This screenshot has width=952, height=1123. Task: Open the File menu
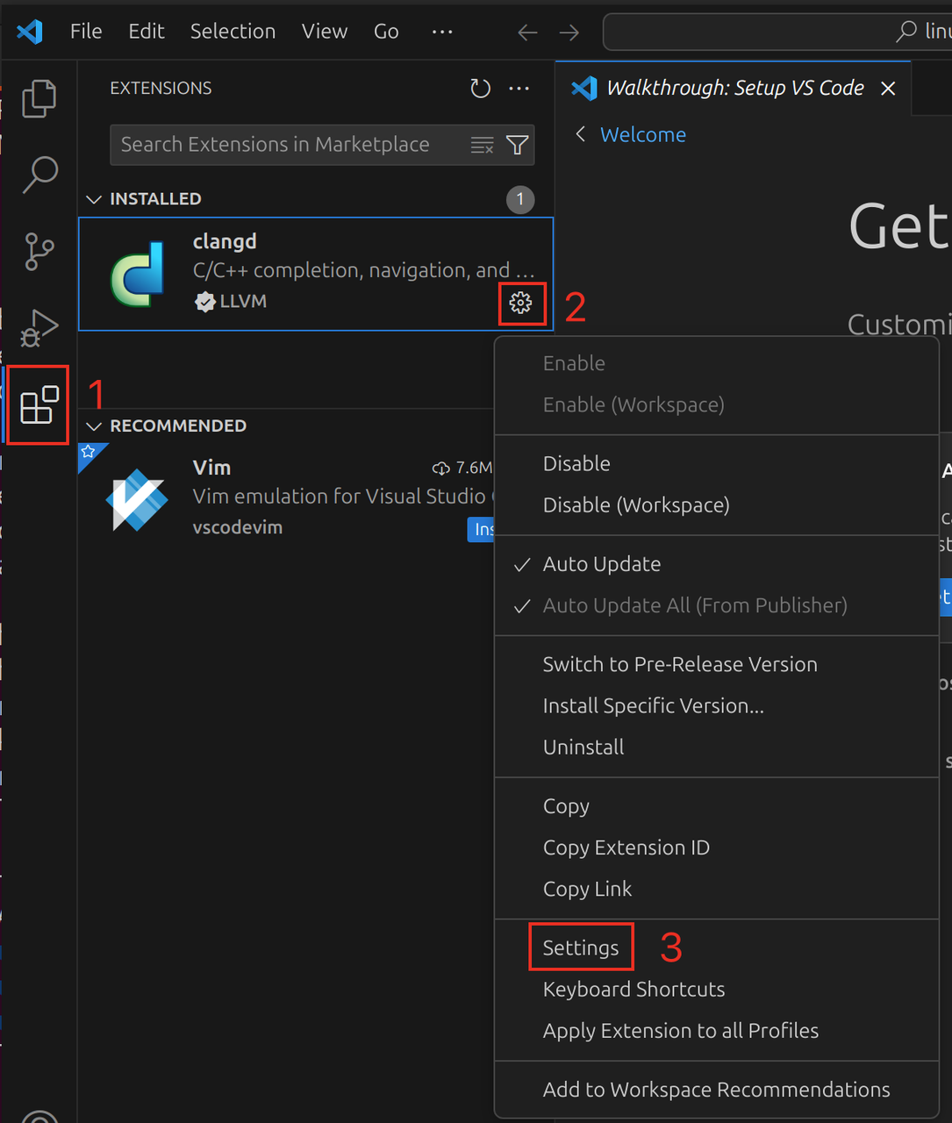pos(86,32)
